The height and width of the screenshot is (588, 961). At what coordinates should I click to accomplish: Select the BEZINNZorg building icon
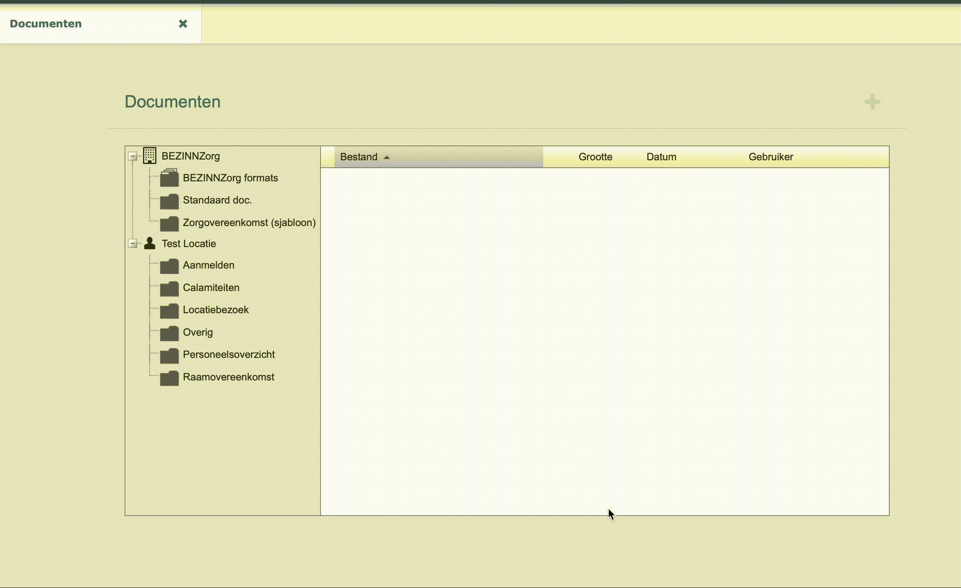(149, 155)
